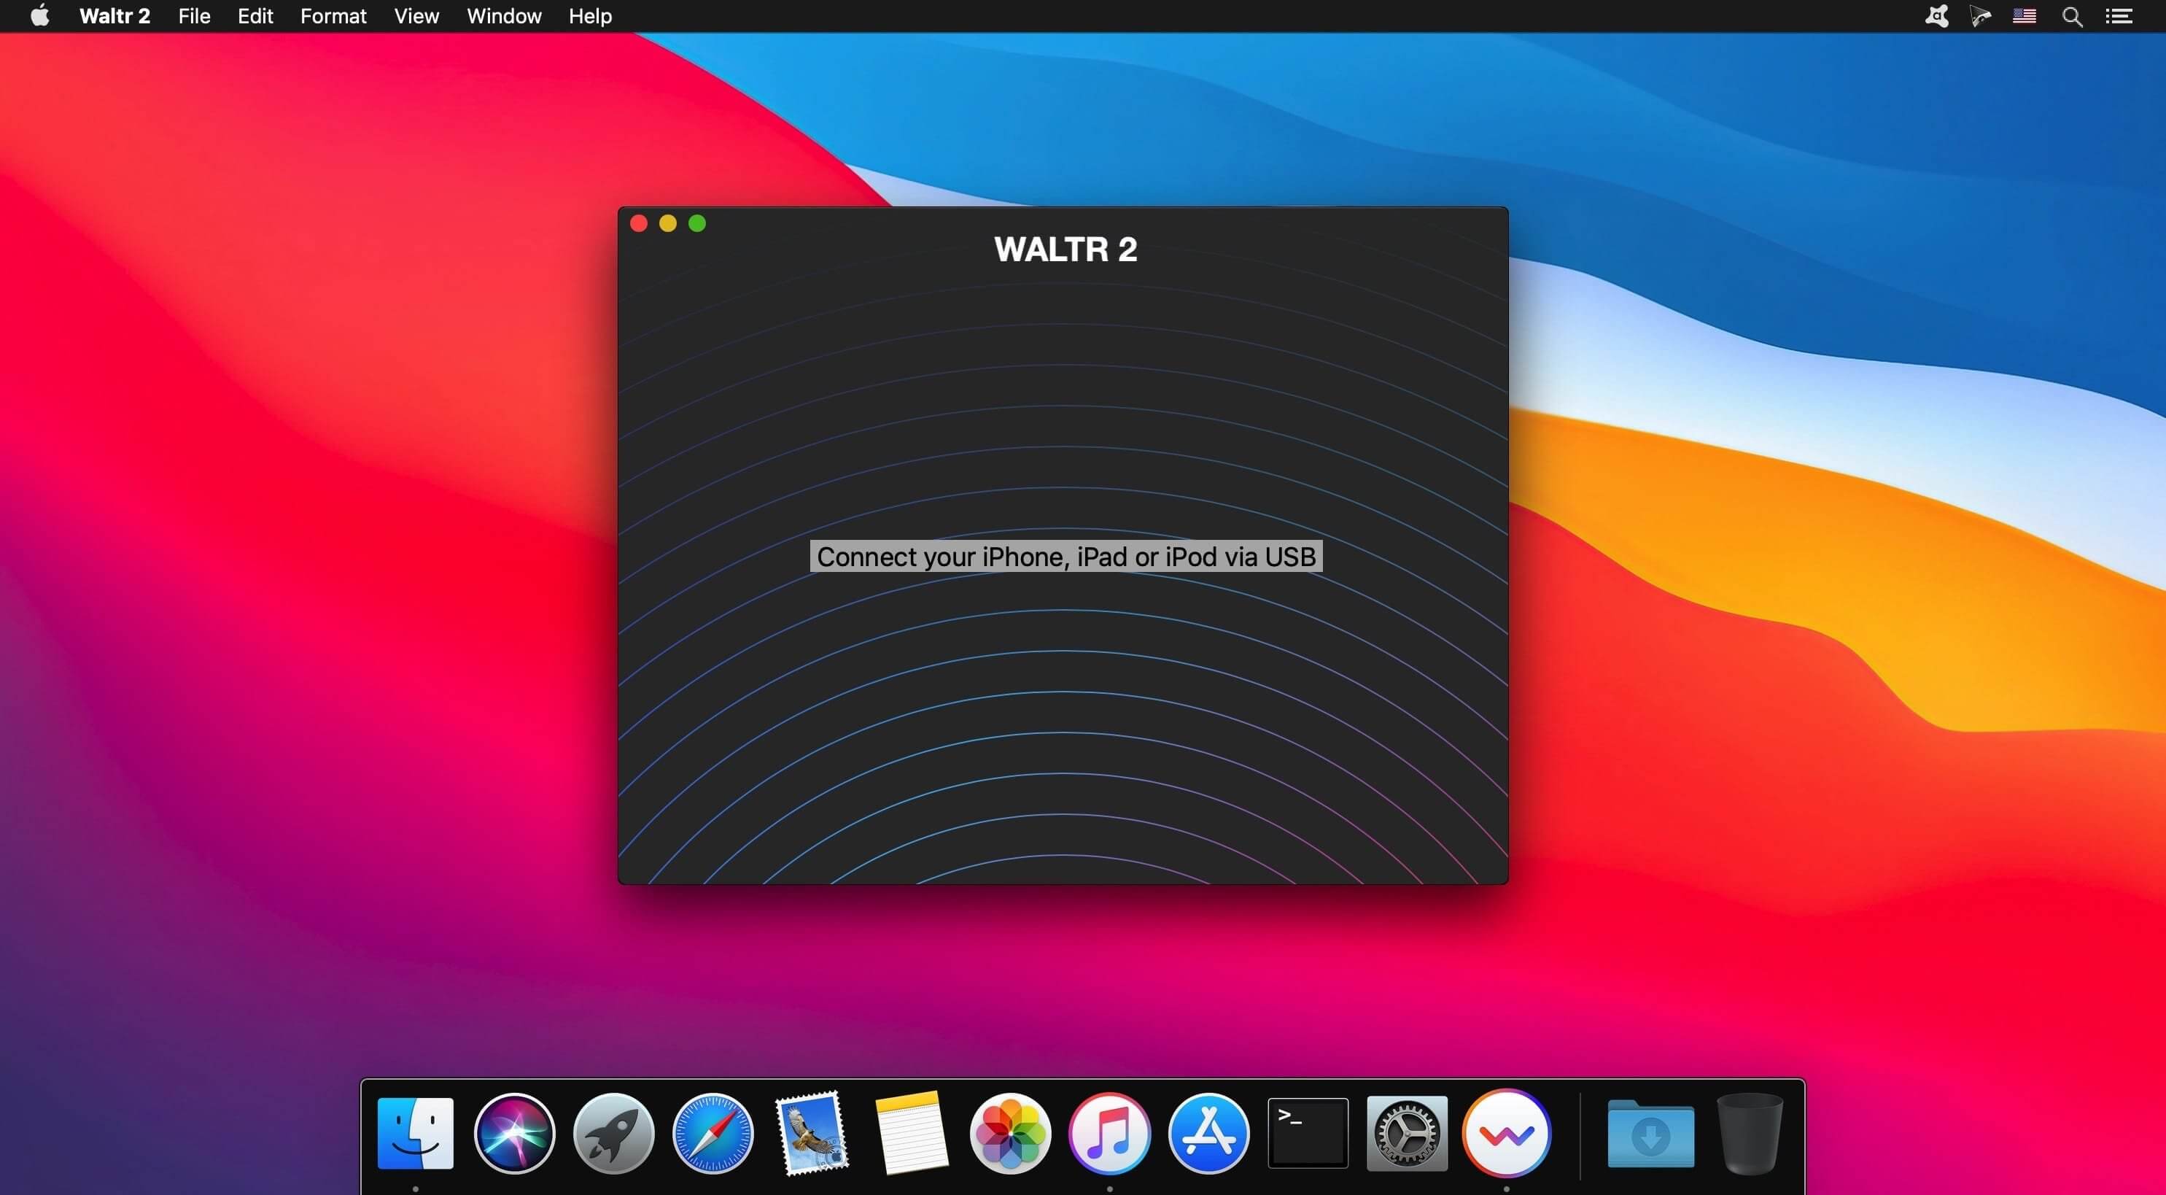Open the Format menu
Image resolution: width=2166 pixels, height=1195 pixels.
pyautogui.click(x=334, y=16)
